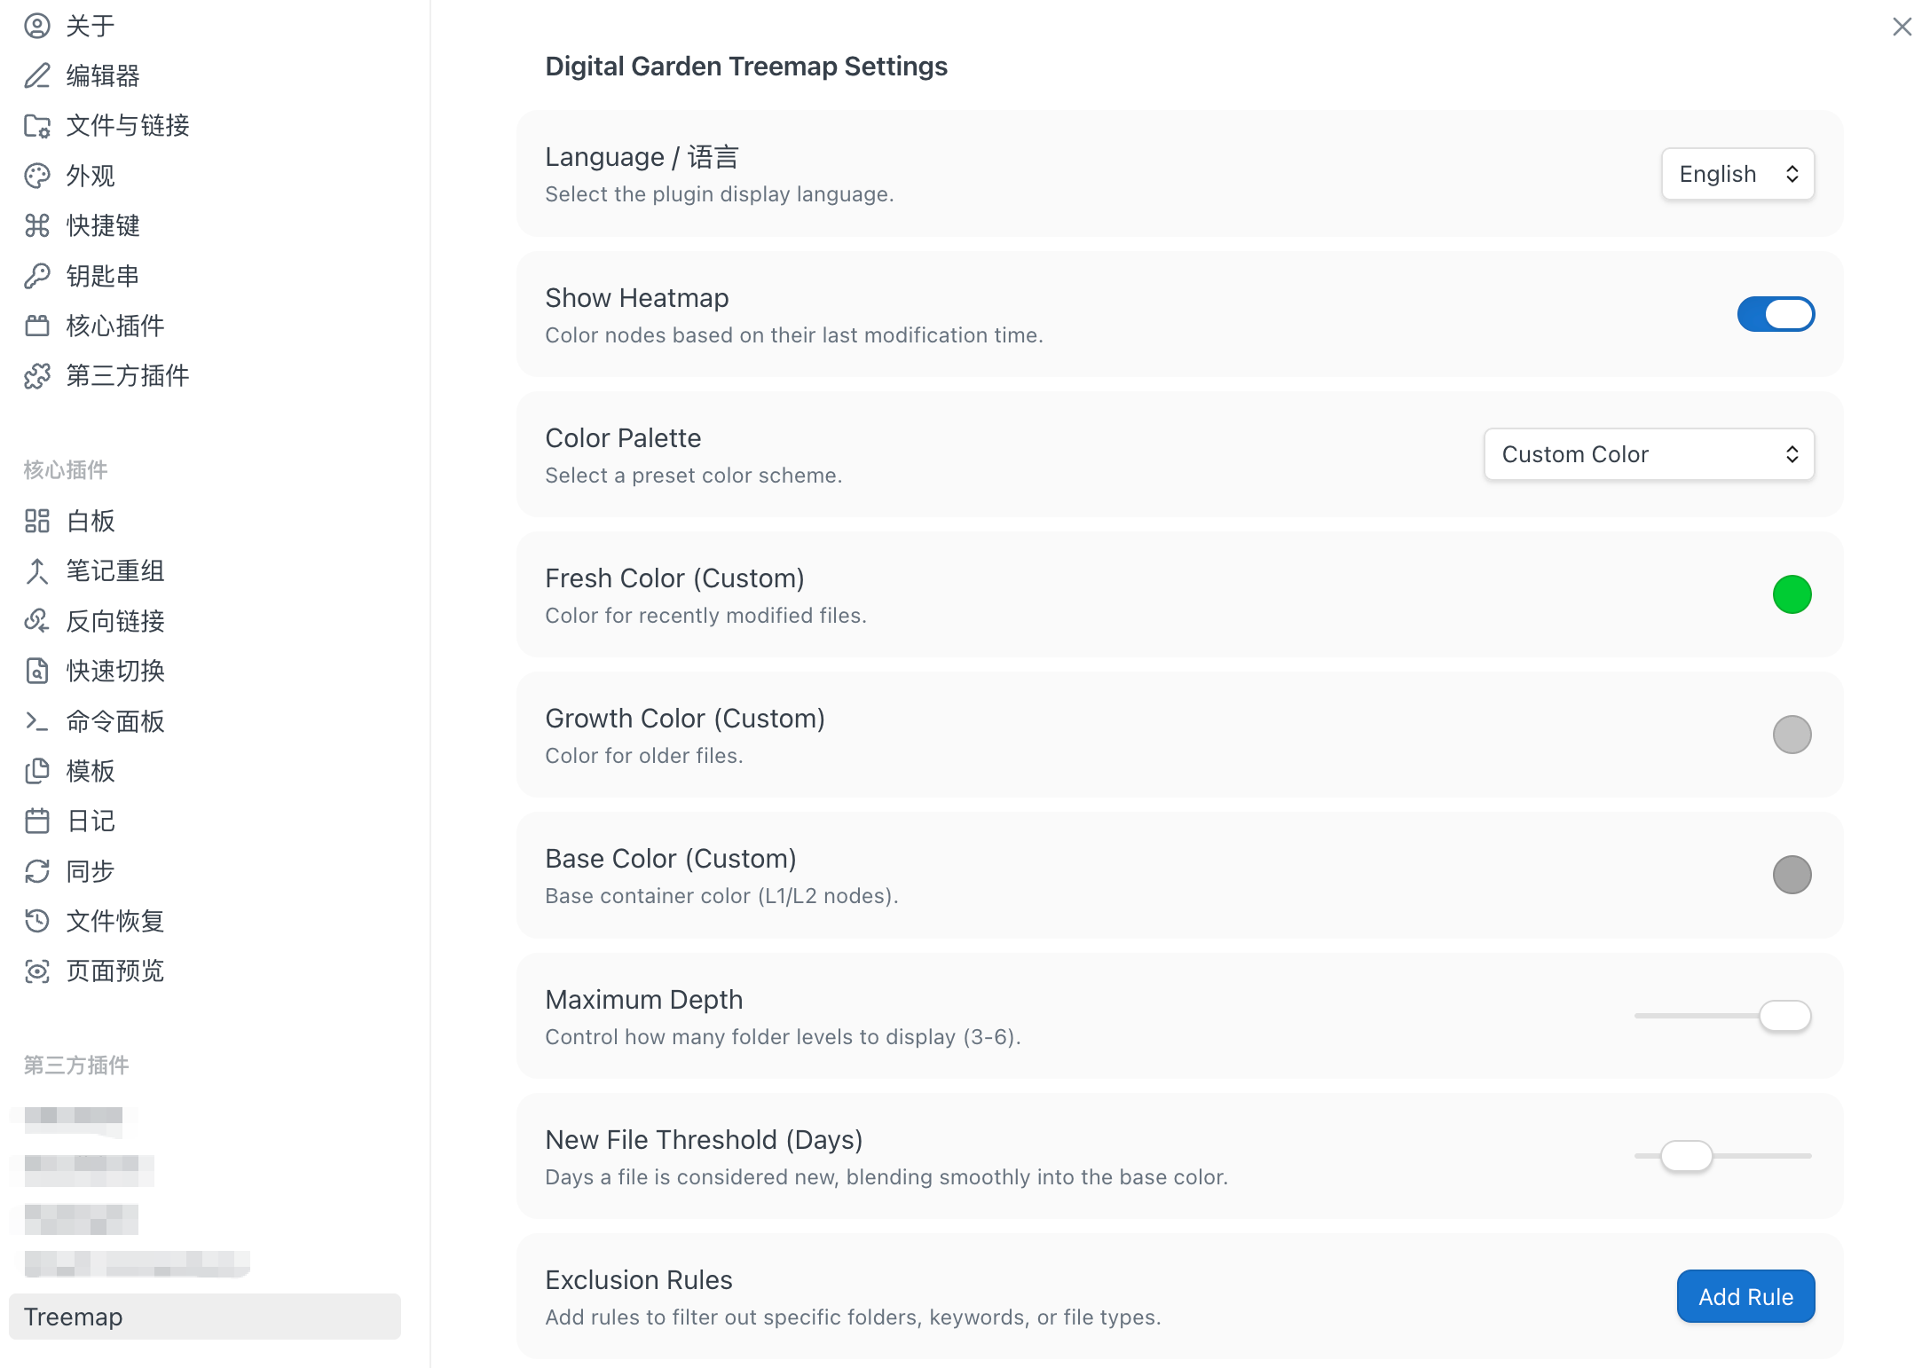This screenshot has height=1368, width=1922.
Task: Click the 核心插件 section header text
Action: (x=66, y=469)
